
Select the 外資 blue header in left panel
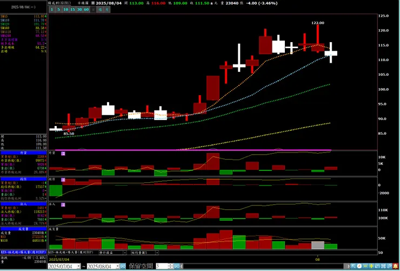tap(23, 153)
